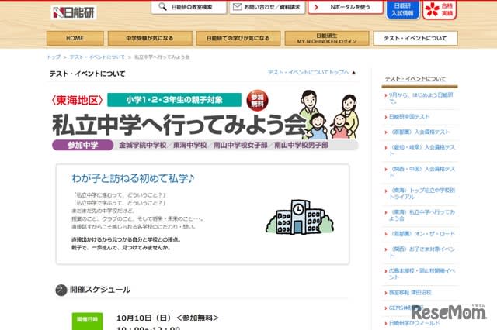Click the purple 参加中学 label
This screenshot has width=497, height=330.
click(83, 145)
